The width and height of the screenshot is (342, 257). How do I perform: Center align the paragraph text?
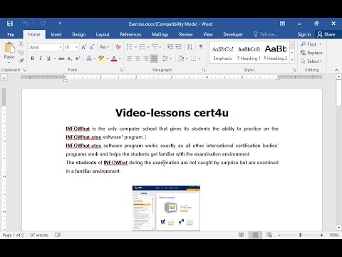click(x=138, y=59)
